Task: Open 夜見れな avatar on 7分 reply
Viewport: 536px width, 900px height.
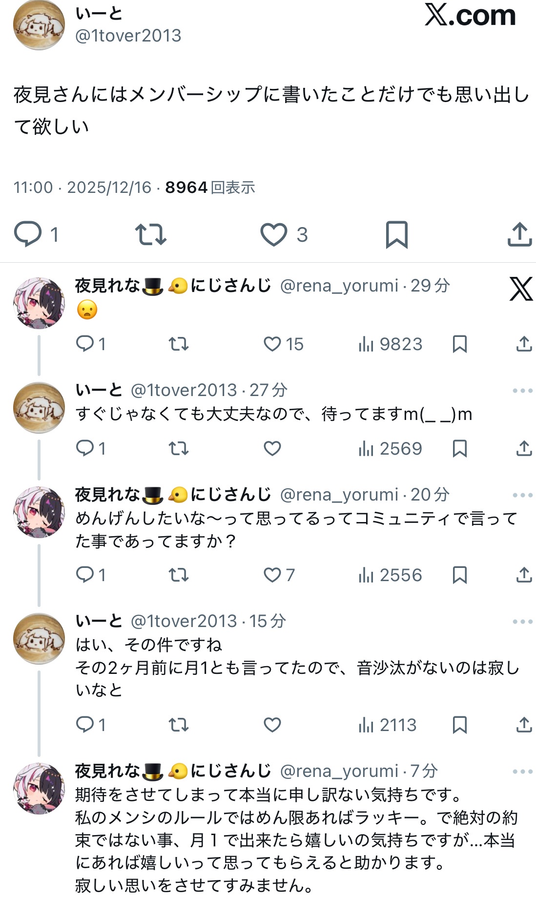Action: [x=39, y=788]
